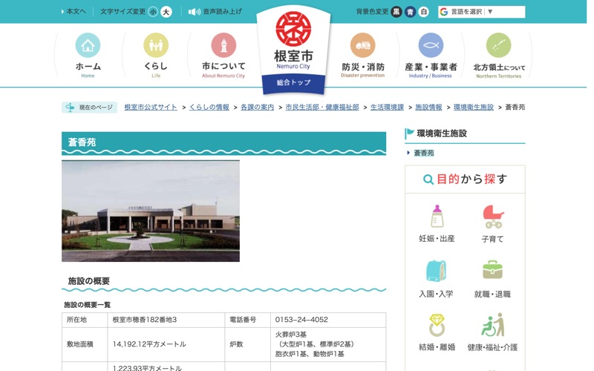Open 環境衛生施設 breadcrumb link
The width and height of the screenshot is (594, 371).
(474, 107)
